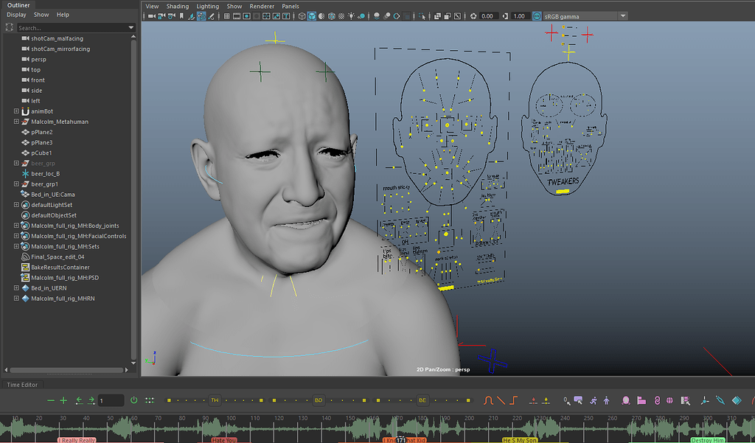Click the persp camera icon in Outliner
The width and height of the screenshot is (755, 443).
click(x=26, y=59)
